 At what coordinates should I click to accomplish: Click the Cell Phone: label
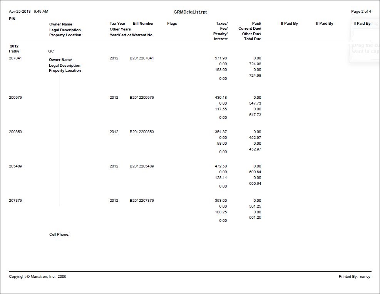click(x=59, y=235)
